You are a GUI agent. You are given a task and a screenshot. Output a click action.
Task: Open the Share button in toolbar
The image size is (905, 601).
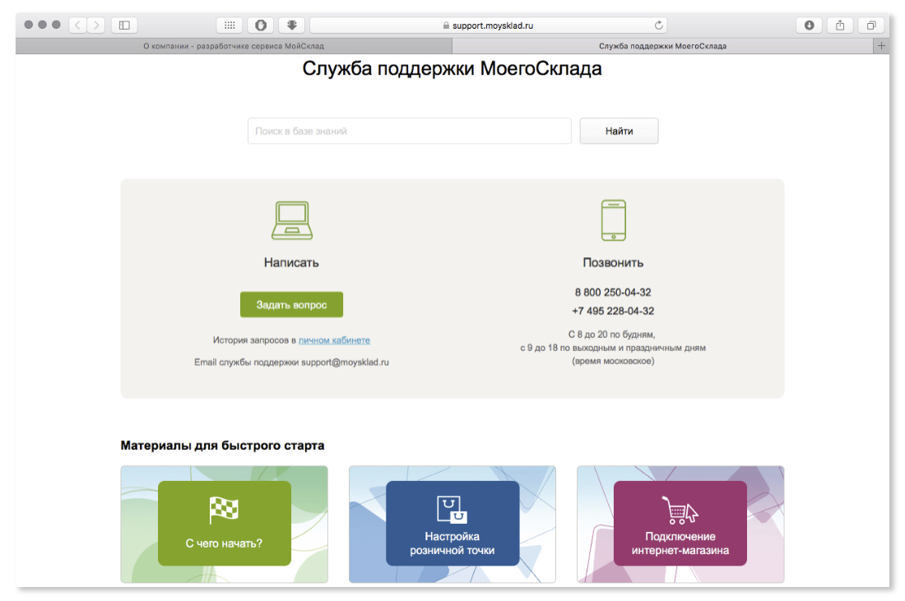(840, 25)
